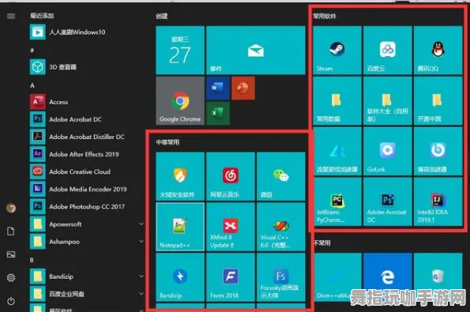Launch JetBrains PyCharm tile
Image resolution: width=470 pixels, height=312 pixels.
pyautogui.click(x=337, y=201)
